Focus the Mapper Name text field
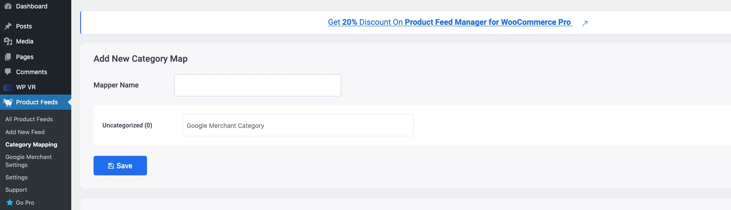731x210 pixels. (x=257, y=85)
